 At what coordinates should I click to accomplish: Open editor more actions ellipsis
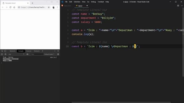coord(182,6)
